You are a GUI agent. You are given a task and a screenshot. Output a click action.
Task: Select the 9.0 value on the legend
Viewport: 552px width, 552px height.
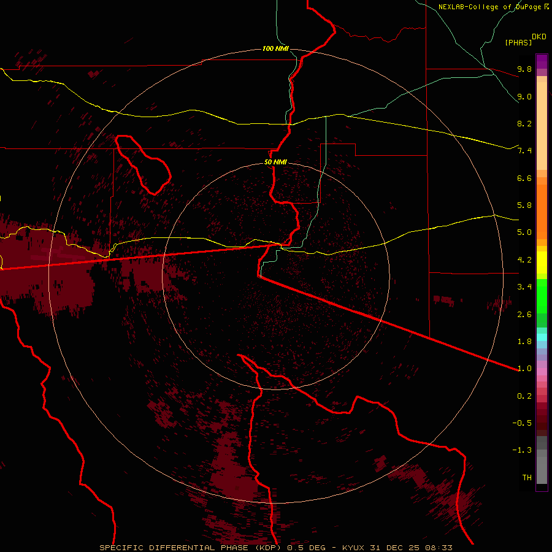(524, 96)
